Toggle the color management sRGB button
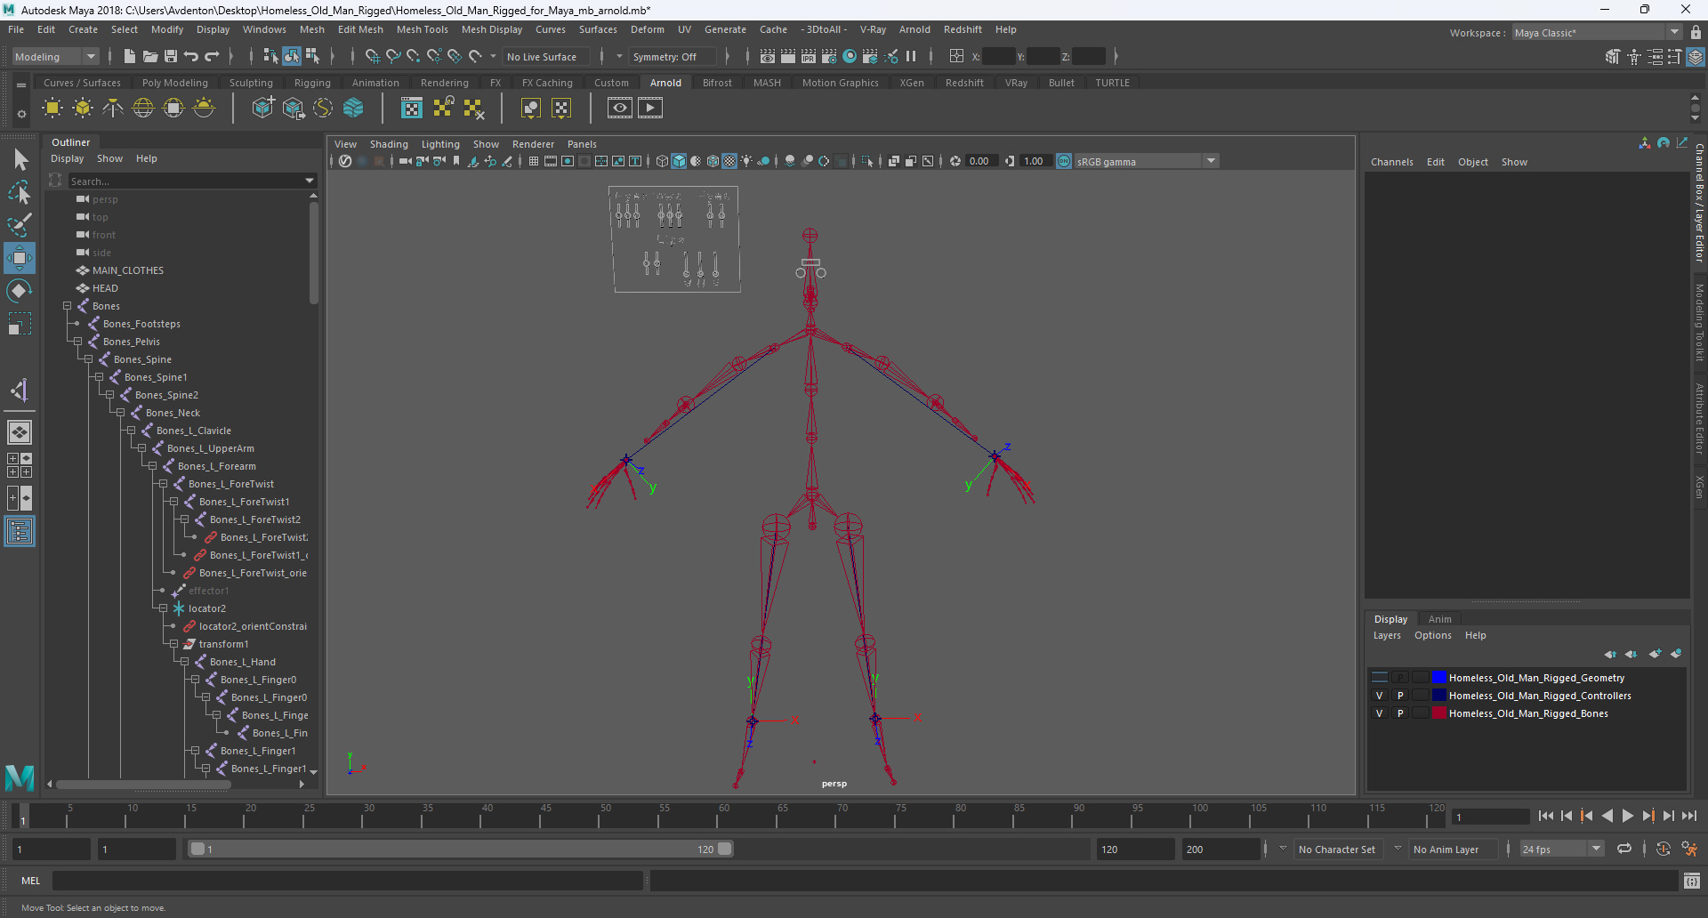The image size is (1708, 918). [x=1064, y=161]
